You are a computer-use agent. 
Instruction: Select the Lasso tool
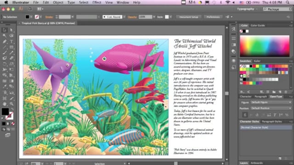(11, 36)
